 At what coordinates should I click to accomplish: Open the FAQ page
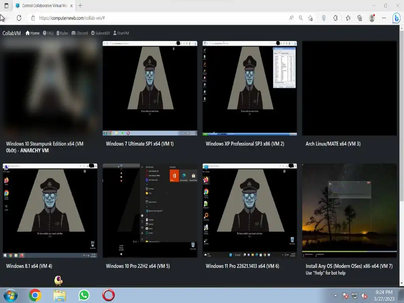48,33
